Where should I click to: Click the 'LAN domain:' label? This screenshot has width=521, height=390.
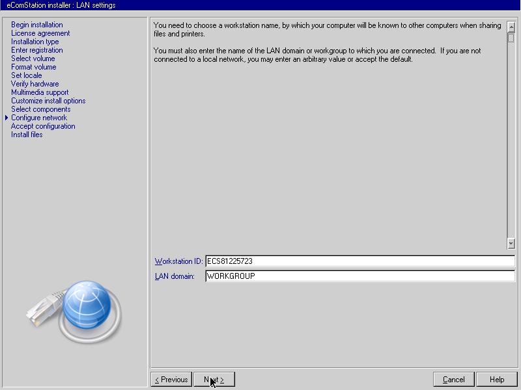coord(175,276)
